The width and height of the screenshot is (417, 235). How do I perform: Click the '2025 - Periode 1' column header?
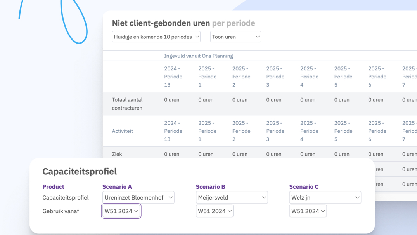coord(207,77)
